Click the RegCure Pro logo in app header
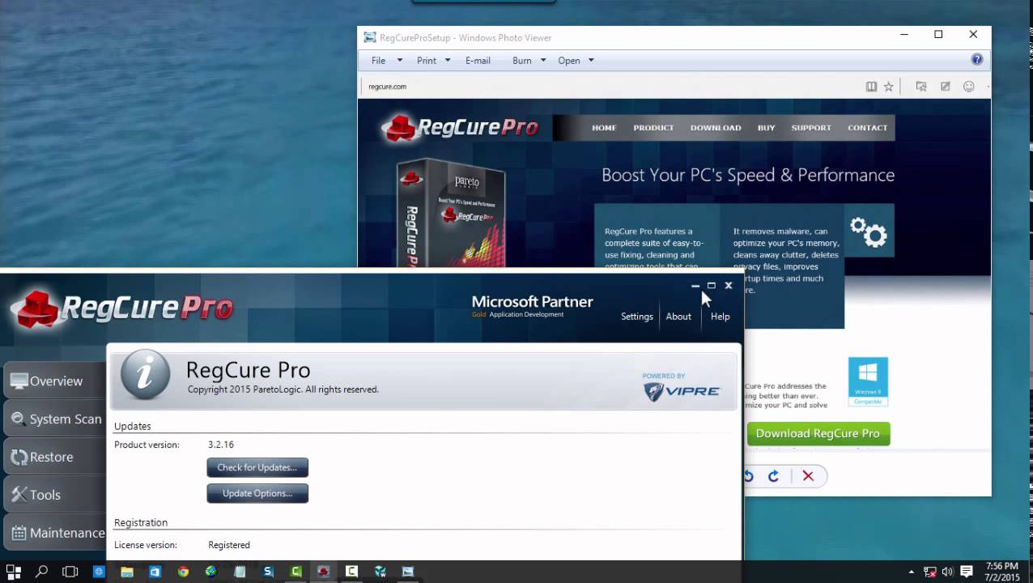 (x=121, y=308)
